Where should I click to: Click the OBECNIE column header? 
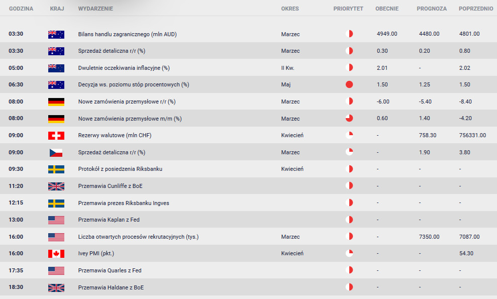point(387,9)
